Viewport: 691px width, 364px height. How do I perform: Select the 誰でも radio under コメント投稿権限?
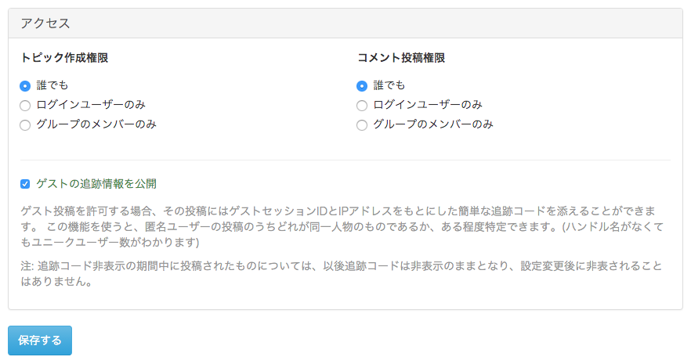click(x=362, y=85)
